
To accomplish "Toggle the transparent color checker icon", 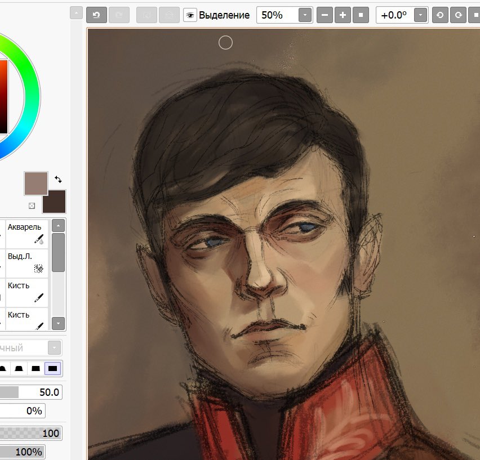I will coord(32,206).
